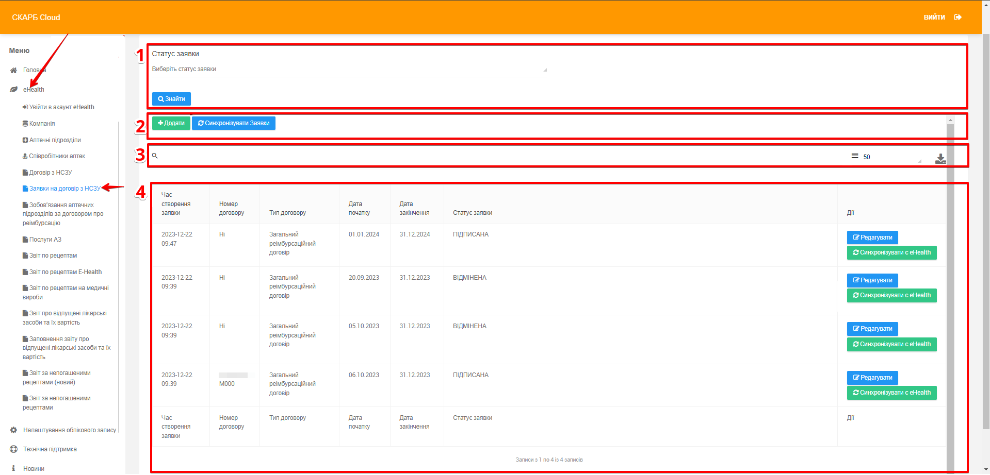Click the leaf icon beside eHealth menu
This screenshot has width=990, height=475.
click(14, 90)
